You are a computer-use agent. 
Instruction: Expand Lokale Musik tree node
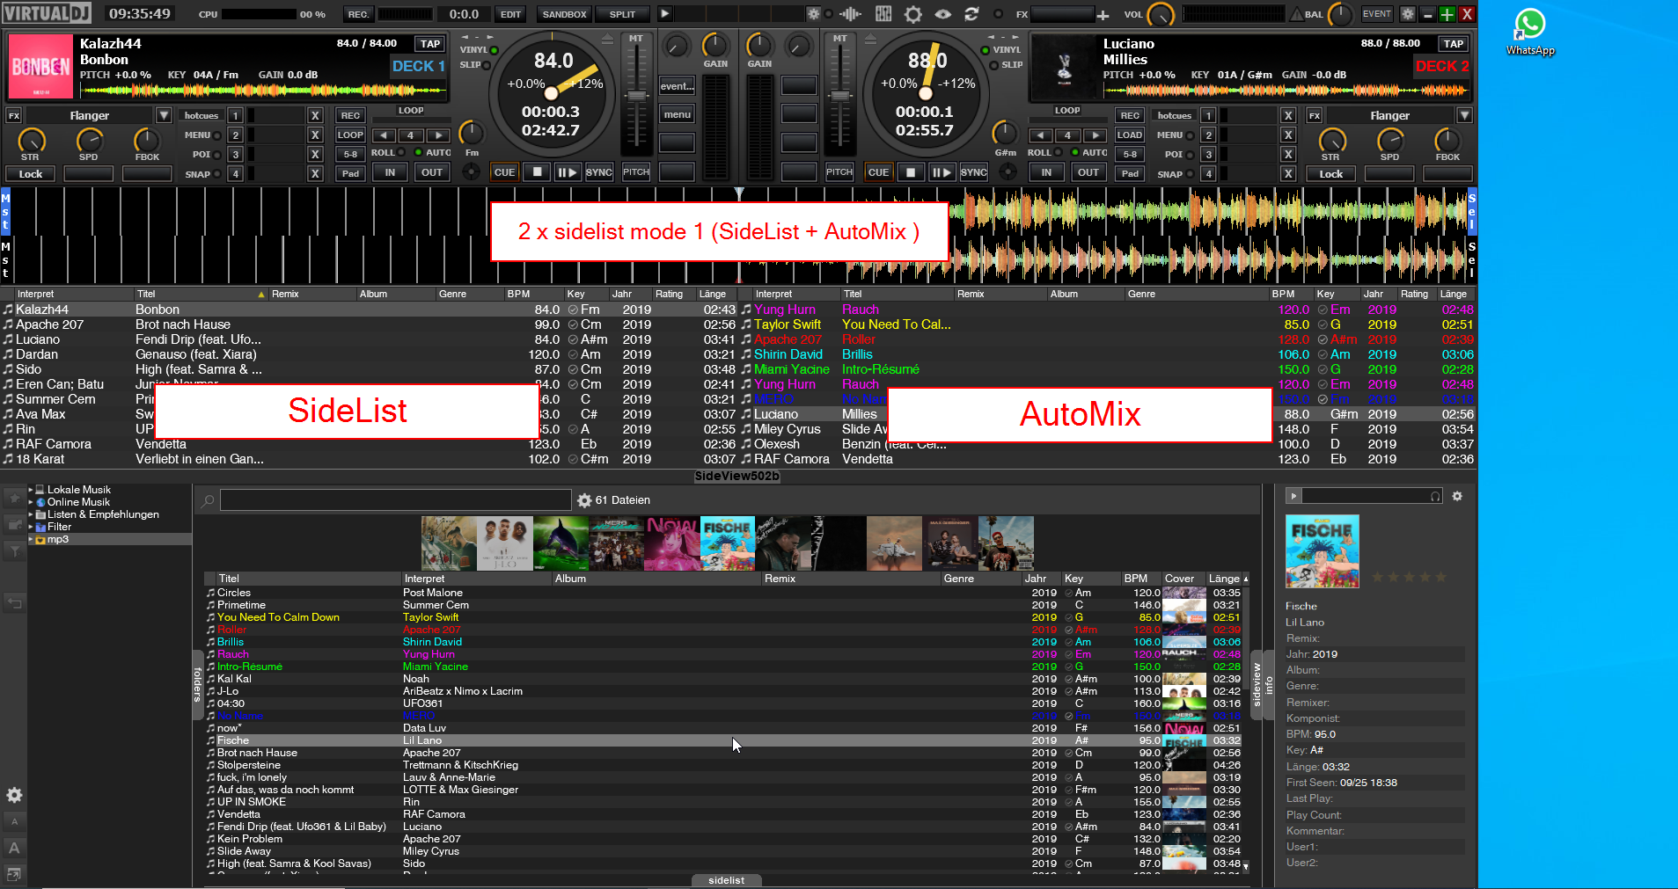(31, 490)
